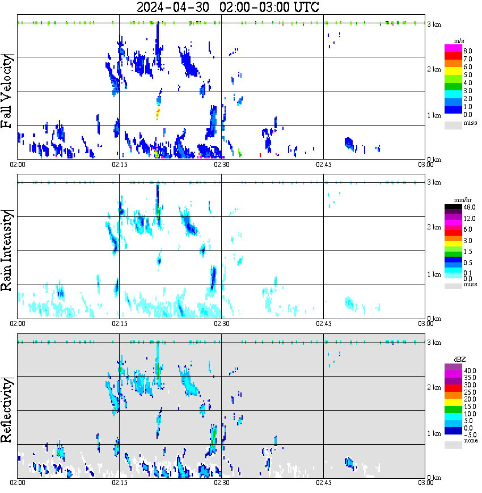
Task: Click the '30.0' value in dBZ legend
Action: [470, 385]
